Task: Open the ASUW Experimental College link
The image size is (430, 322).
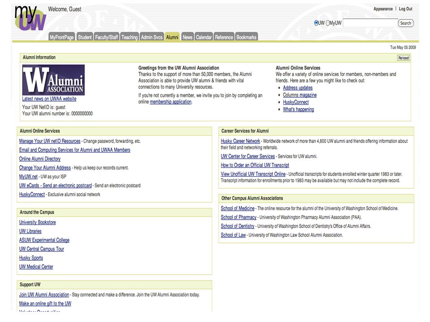Action: tap(44, 240)
